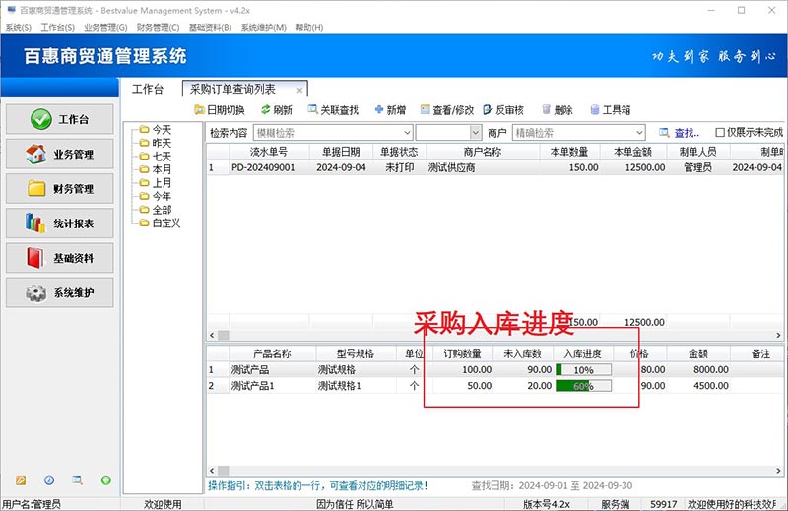788x511 pixels.
Task: Click the blue clock icon in the sidebar's bottom row
Action: (x=49, y=480)
